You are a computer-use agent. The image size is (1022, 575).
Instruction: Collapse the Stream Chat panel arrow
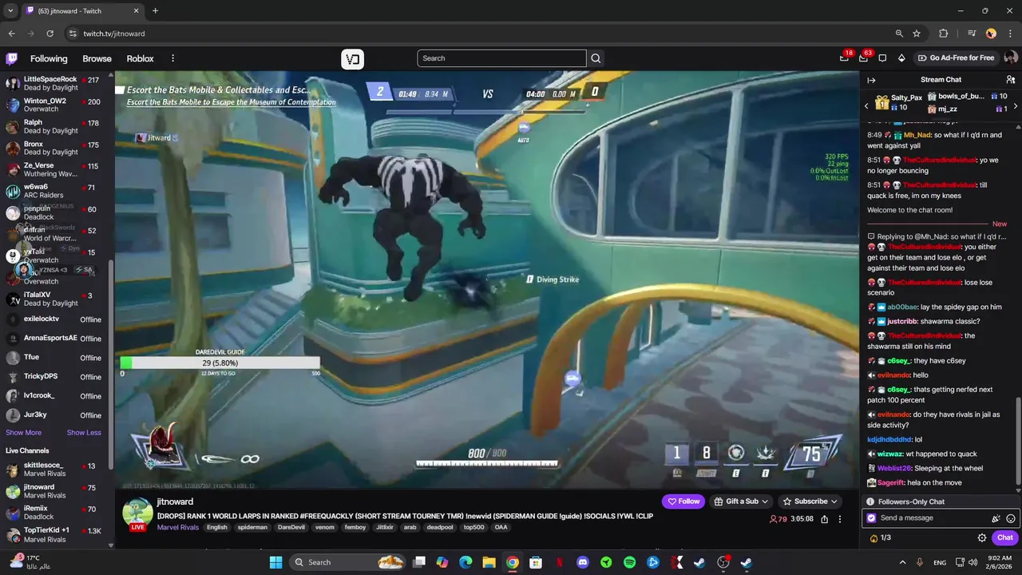coord(871,80)
